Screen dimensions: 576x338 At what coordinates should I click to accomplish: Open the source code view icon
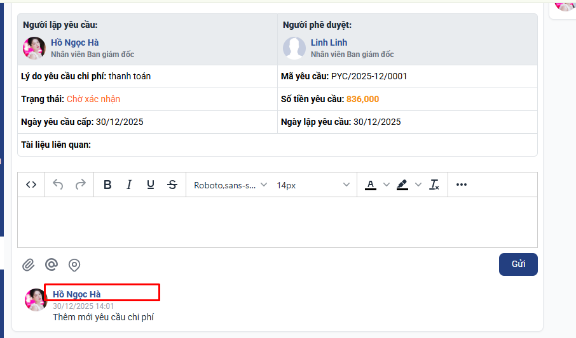tap(31, 185)
